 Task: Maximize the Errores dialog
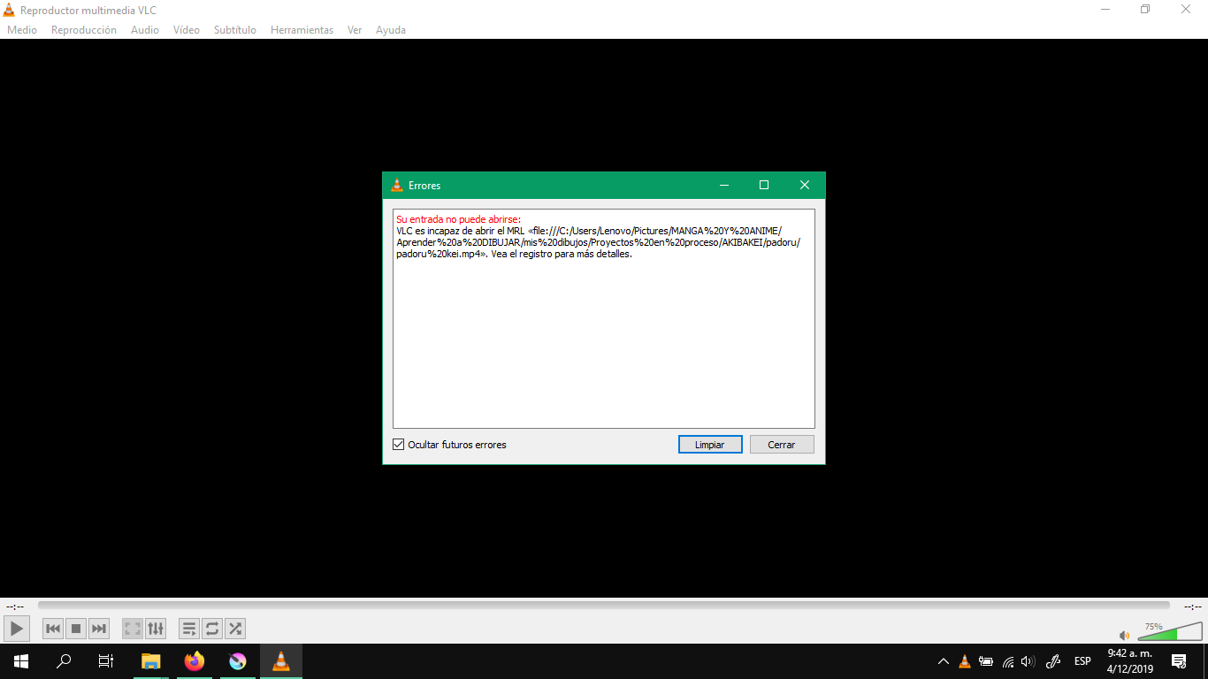click(764, 186)
